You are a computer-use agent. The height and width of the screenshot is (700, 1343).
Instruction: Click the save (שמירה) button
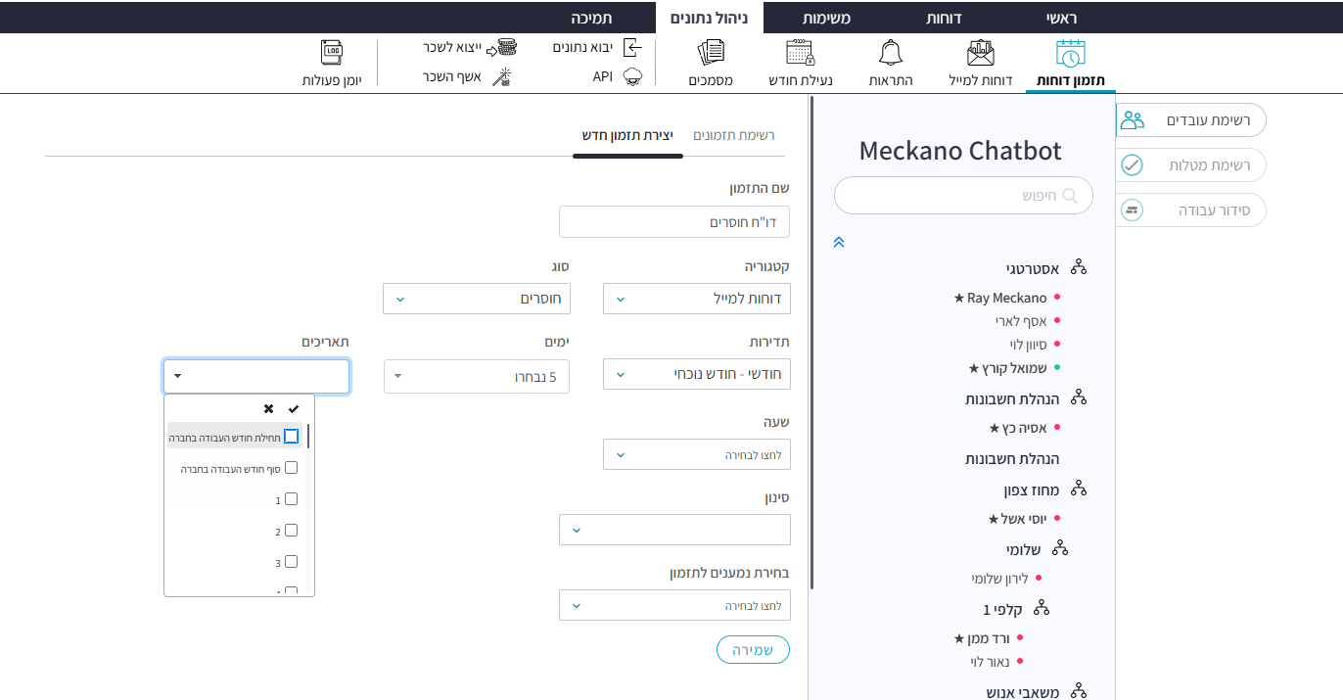pos(753,650)
